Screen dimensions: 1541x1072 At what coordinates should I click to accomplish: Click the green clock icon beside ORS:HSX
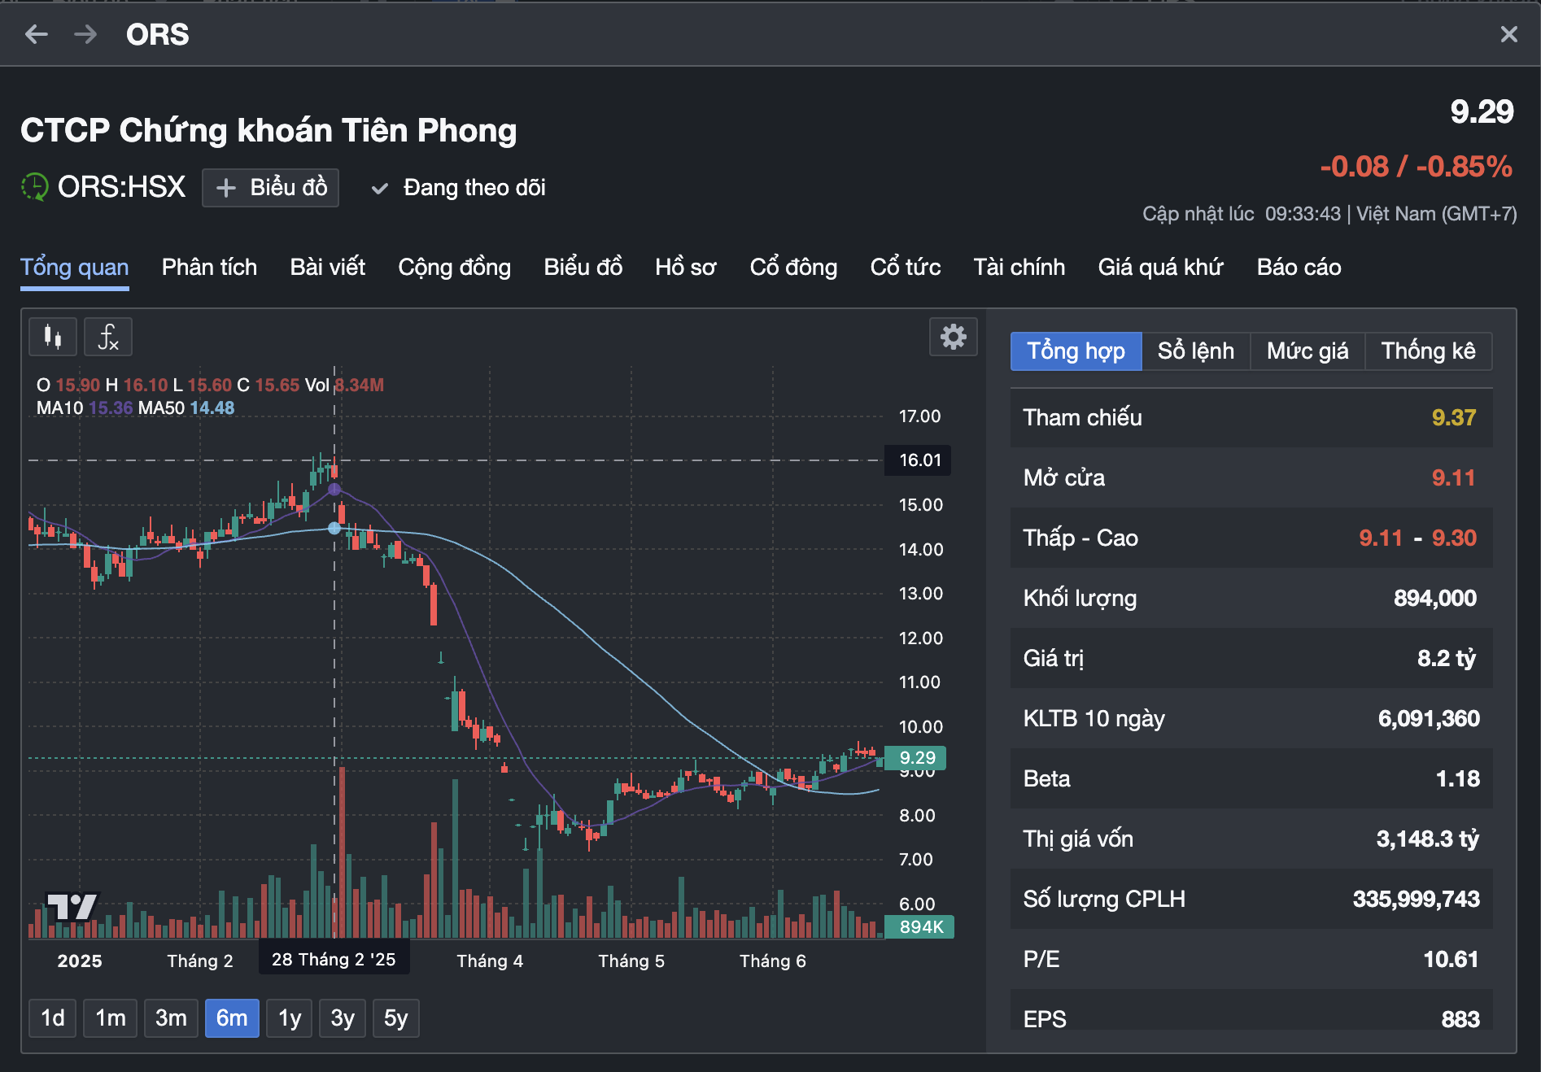point(34,187)
